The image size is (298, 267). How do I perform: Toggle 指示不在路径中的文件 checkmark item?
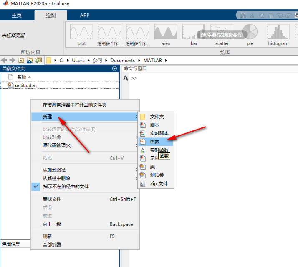[x=85, y=186]
